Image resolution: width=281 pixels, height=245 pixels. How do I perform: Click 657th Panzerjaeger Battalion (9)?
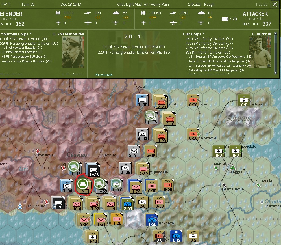tap(23, 57)
